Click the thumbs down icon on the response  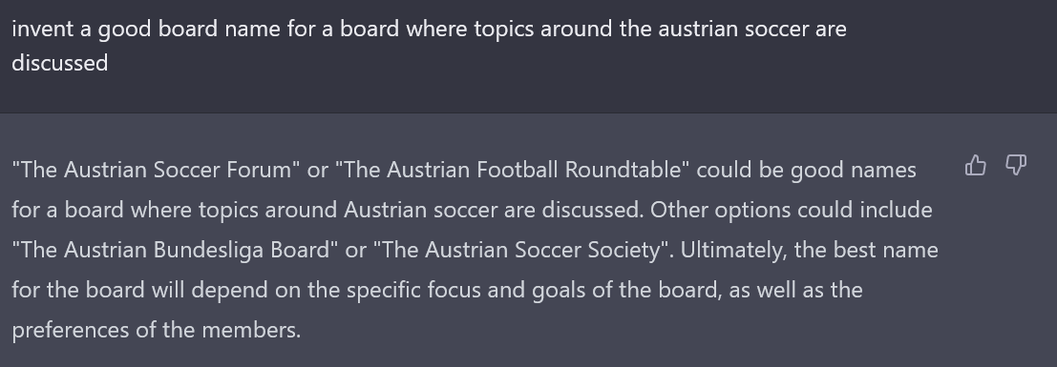pos(1015,165)
